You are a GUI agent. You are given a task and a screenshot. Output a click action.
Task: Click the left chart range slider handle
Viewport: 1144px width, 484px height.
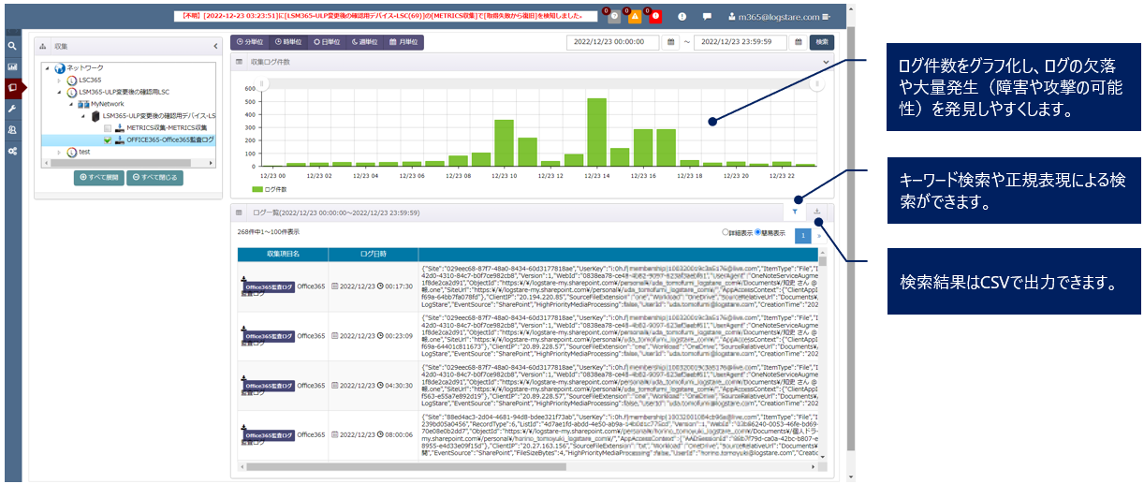click(x=262, y=84)
